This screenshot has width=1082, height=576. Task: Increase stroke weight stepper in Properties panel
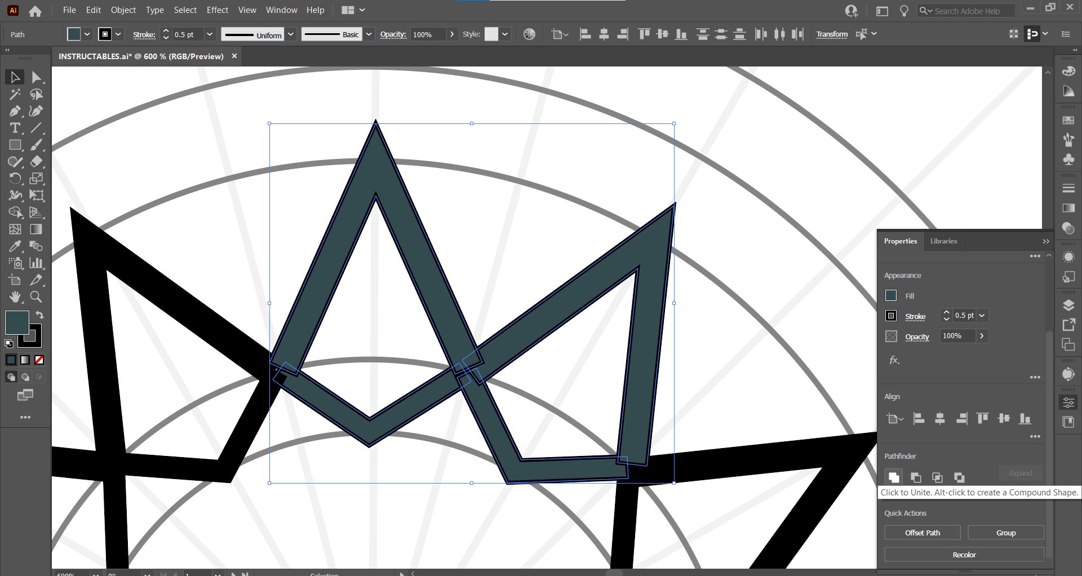point(947,312)
